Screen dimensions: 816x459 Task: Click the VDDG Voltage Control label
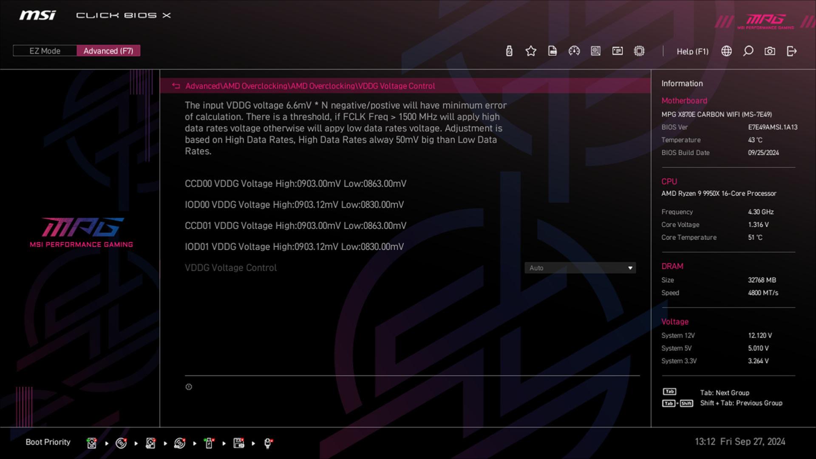[231, 268]
